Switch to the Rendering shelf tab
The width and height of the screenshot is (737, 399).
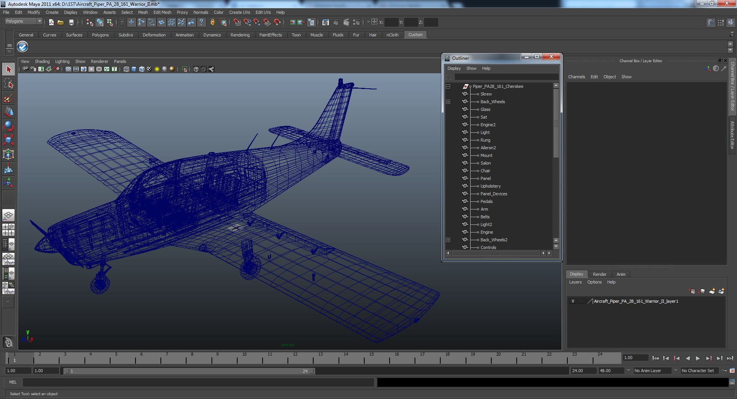[240, 35]
